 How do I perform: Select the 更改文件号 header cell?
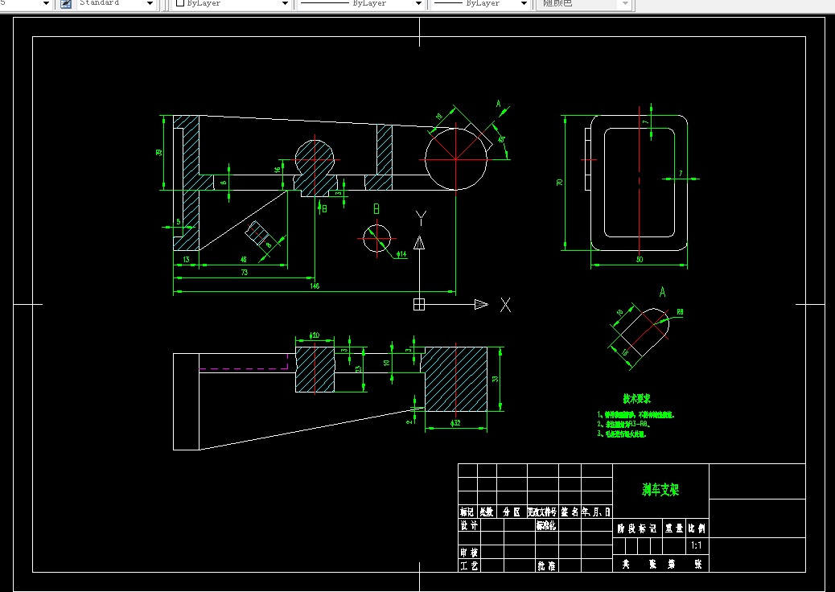(542, 512)
